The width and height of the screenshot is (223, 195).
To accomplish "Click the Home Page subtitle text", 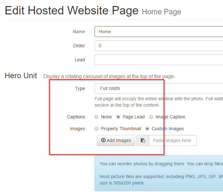I will (161, 12).
